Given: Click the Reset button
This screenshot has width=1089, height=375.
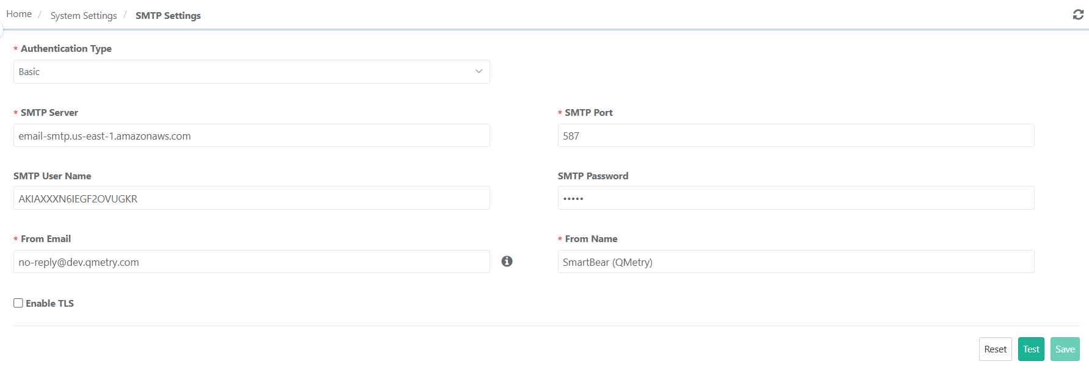Looking at the screenshot, I should coord(995,349).
